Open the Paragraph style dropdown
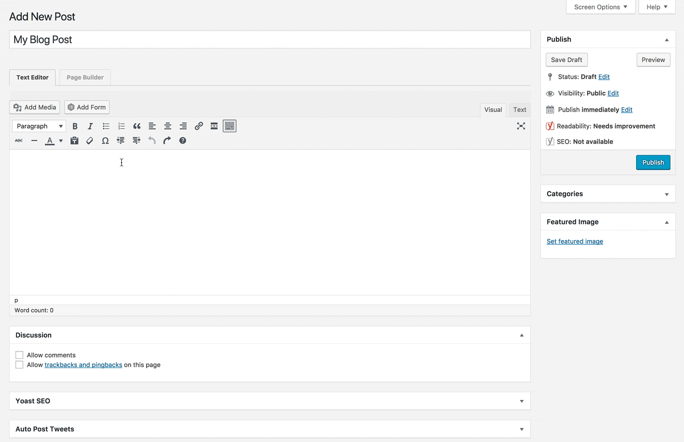 point(39,126)
